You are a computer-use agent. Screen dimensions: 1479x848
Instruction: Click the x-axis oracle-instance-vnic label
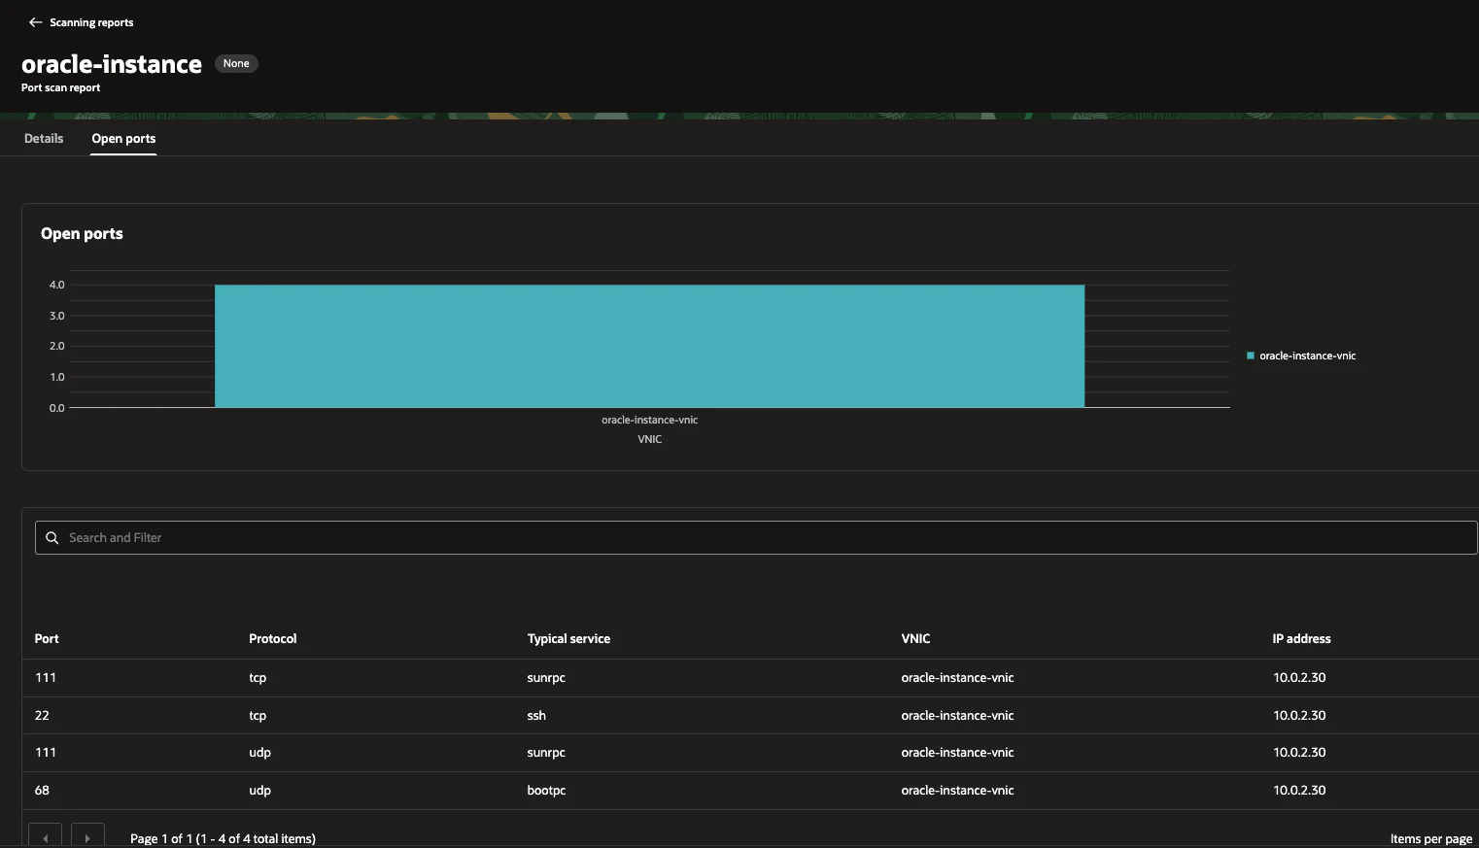click(649, 420)
